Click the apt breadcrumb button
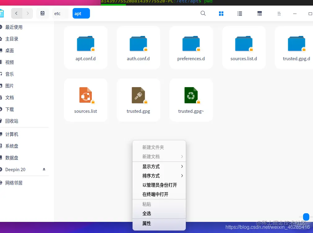The image size is (313, 233). coord(81,13)
